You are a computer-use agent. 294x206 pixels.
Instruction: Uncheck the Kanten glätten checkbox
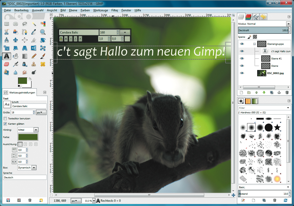[5, 124]
